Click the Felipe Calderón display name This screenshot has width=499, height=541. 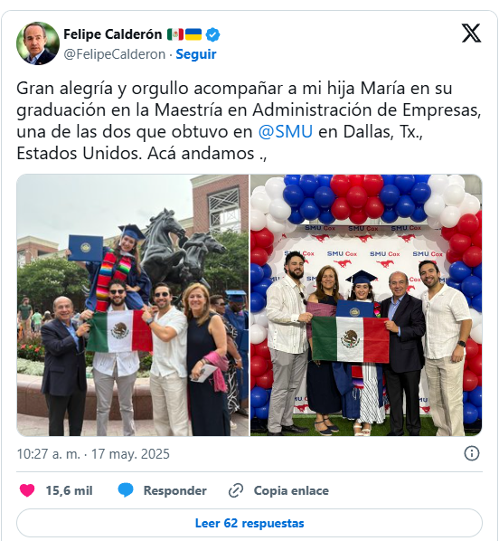pos(112,34)
